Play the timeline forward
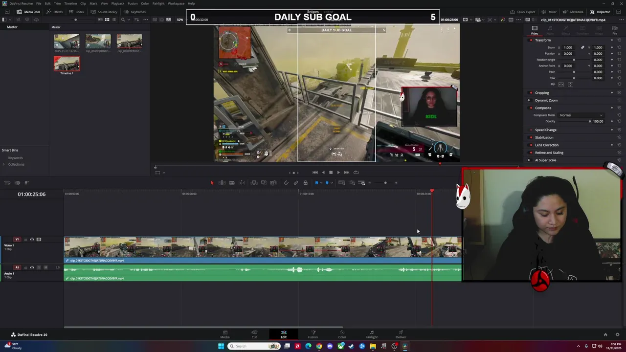This screenshot has width=626, height=352. (x=338, y=172)
